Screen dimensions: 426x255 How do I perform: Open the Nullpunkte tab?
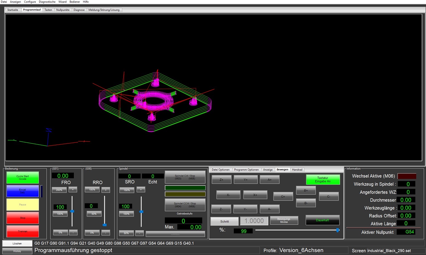pos(63,10)
